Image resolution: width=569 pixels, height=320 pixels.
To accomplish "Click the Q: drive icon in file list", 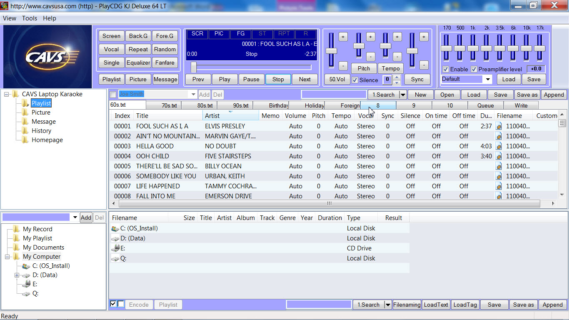I will click(x=115, y=258).
